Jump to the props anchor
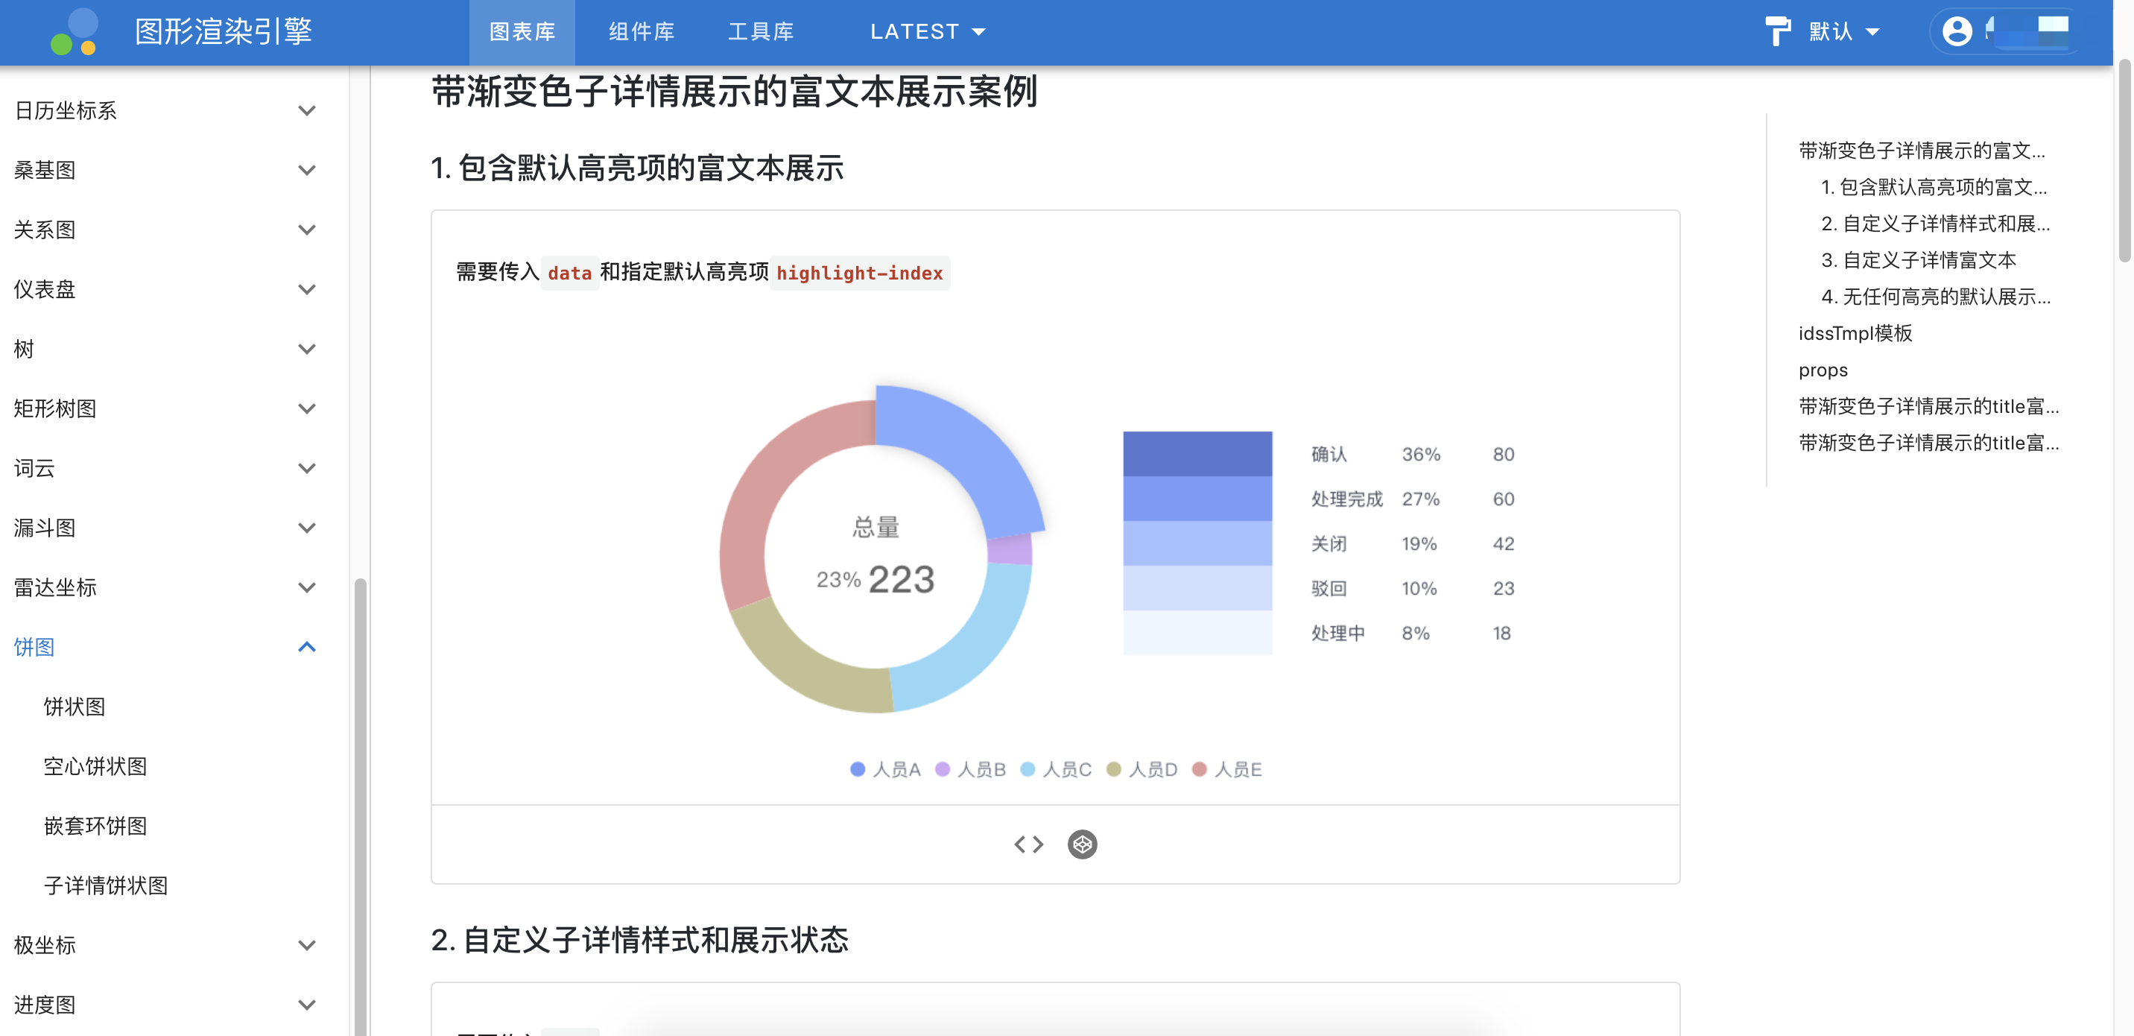Screen dimensions: 2134x1036 (1823, 370)
